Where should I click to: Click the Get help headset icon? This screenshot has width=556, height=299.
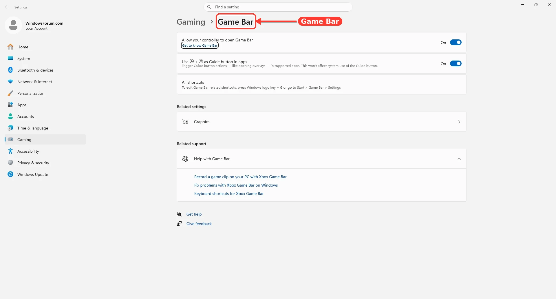[179, 214]
